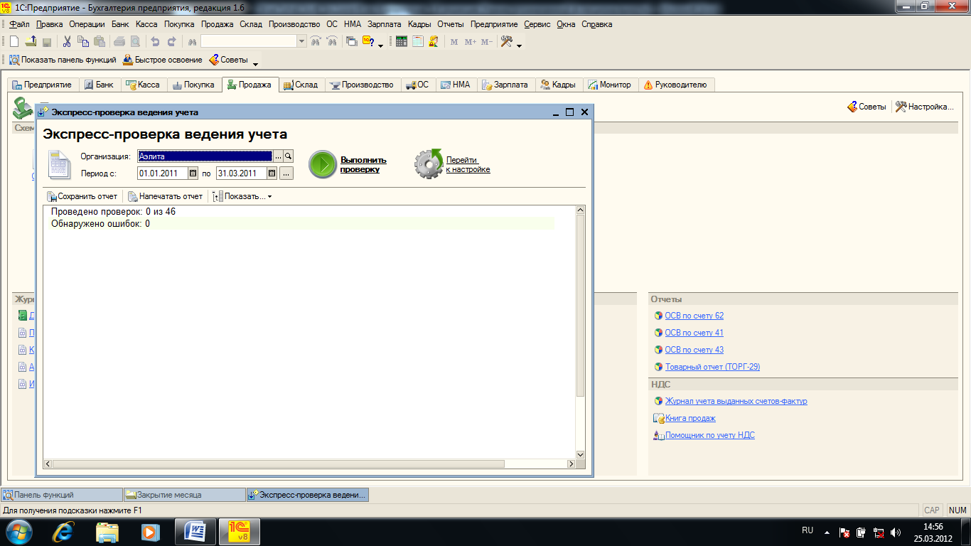Click the 1C help question icon
This screenshot has height=546, width=971.
pos(368,42)
